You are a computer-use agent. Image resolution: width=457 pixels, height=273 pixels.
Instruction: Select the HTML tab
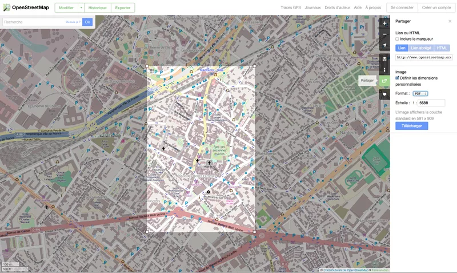(442, 48)
